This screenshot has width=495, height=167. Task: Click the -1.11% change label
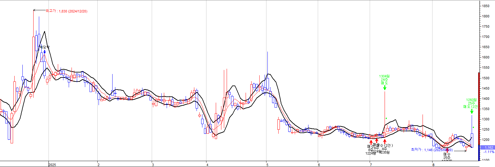point(489,152)
